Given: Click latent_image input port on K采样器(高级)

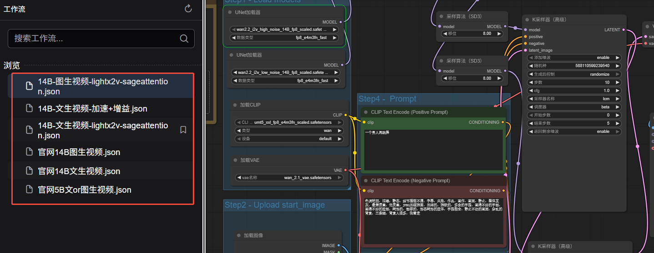Looking at the screenshot, I should coord(526,50).
